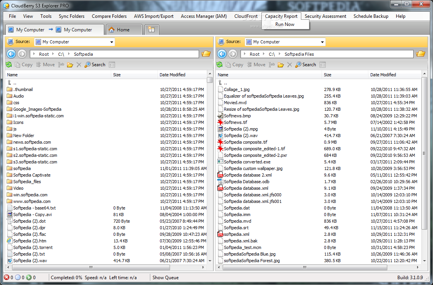Click the right pane back arrow
Image resolution: width=433 pixels, height=285 pixels.
pyautogui.click(x=222, y=54)
